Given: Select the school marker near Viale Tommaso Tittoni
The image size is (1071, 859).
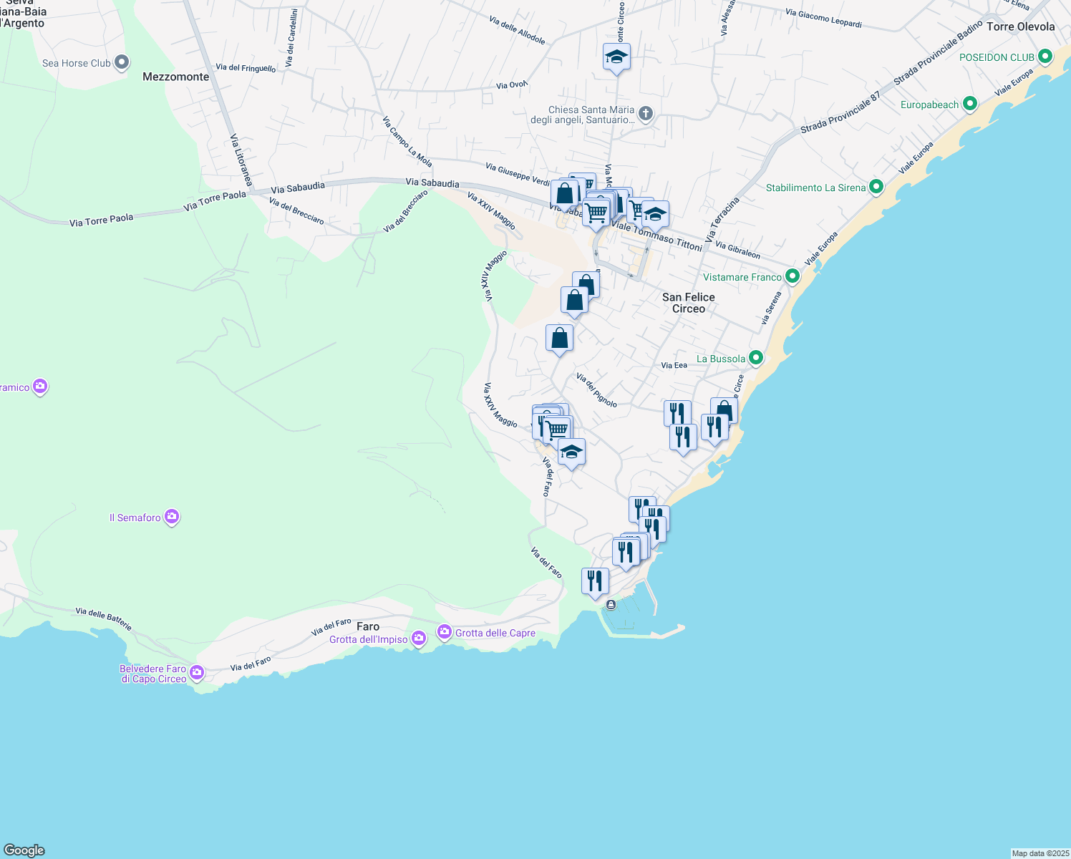Looking at the screenshot, I should pos(655,213).
